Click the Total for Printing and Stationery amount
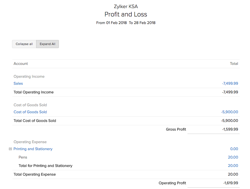Image resolution: width=250 pixels, height=189 pixels. point(233,166)
